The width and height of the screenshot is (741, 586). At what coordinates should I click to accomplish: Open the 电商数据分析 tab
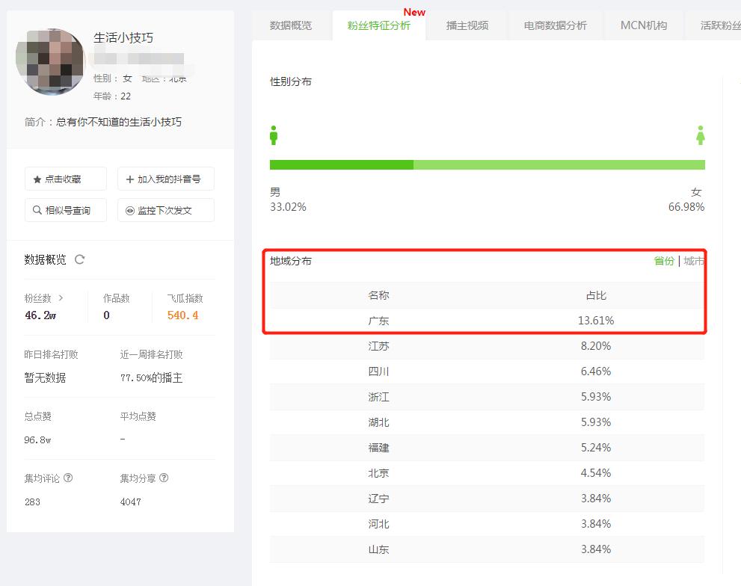click(555, 23)
